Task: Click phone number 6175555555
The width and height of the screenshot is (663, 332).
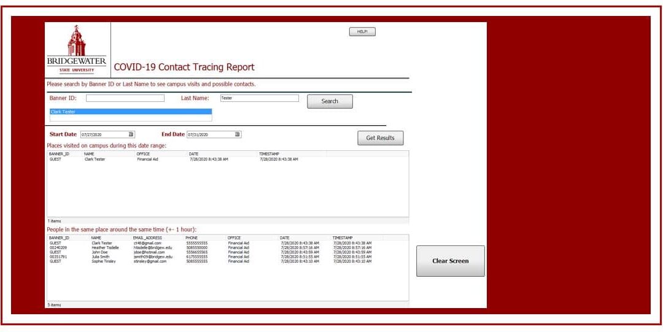Action: click(197, 257)
